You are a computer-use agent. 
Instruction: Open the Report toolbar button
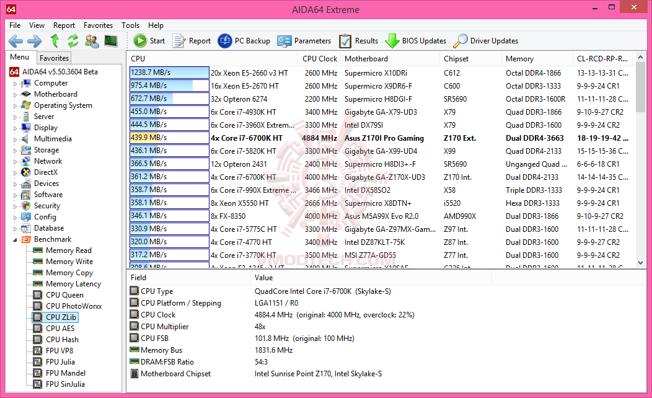(x=192, y=41)
